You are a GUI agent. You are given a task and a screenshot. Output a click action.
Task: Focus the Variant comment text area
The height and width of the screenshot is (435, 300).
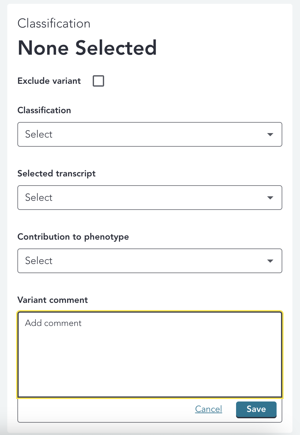click(150, 354)
